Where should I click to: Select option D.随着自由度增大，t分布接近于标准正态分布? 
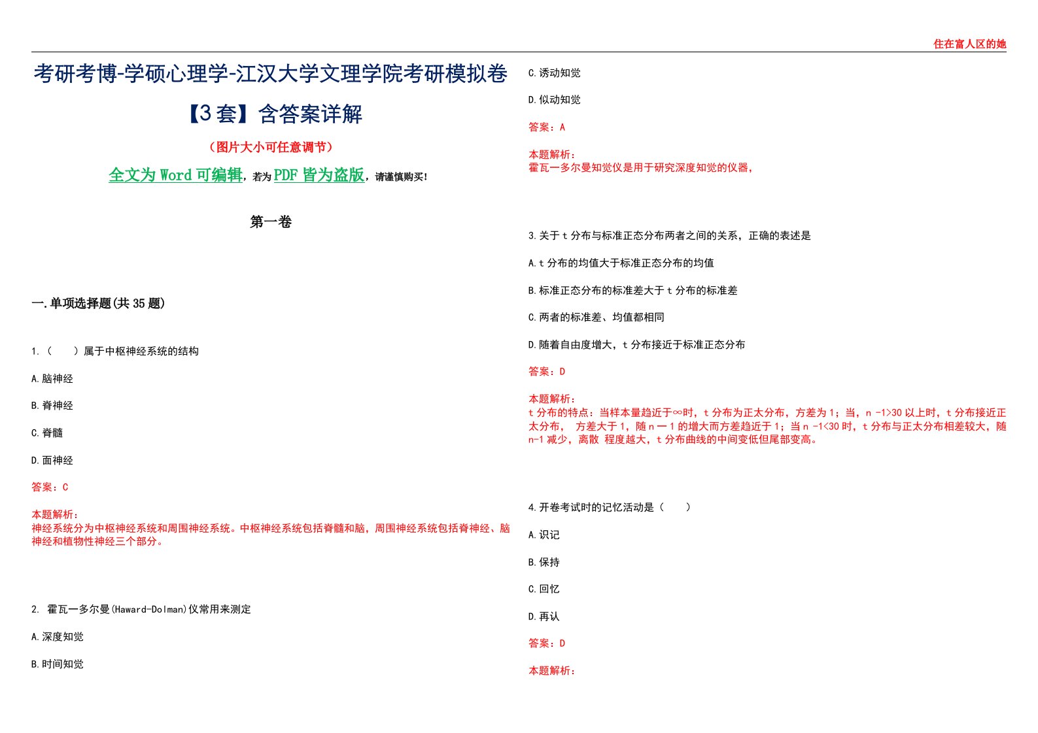coord(637,345)
